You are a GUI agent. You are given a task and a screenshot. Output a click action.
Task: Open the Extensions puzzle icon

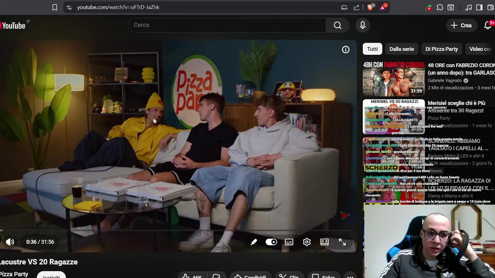click(x=440, y=7)
